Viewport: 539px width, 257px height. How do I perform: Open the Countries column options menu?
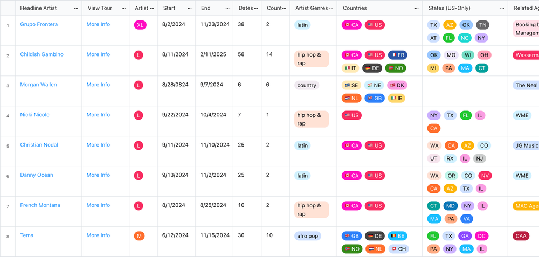[417, 8]
